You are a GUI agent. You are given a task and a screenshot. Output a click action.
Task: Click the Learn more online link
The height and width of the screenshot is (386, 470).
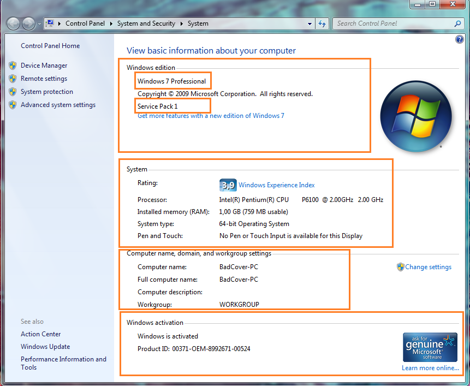430,368
